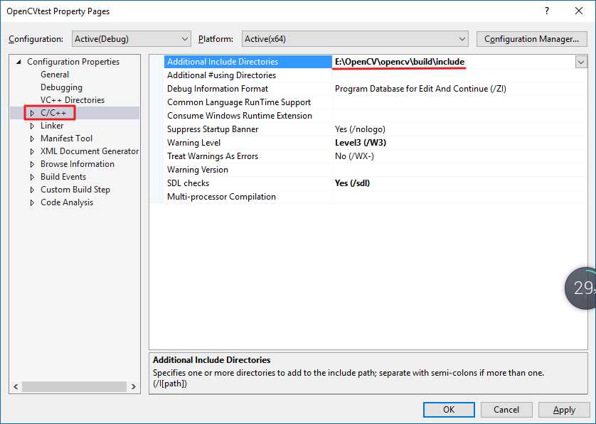Collapse the Configuration Properties node
596x424 pixels.
pyautogui.click(x=18, y=62)
